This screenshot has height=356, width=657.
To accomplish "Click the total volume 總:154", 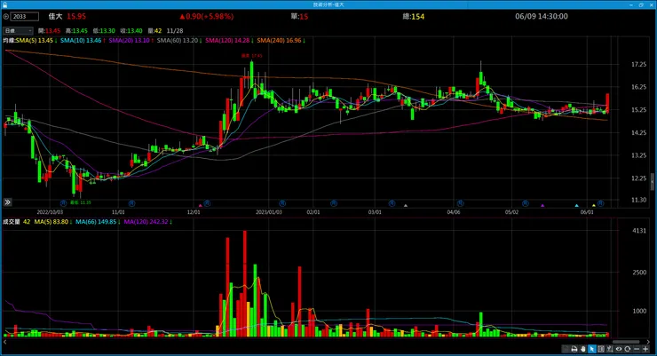I will [x=414, y=16].
